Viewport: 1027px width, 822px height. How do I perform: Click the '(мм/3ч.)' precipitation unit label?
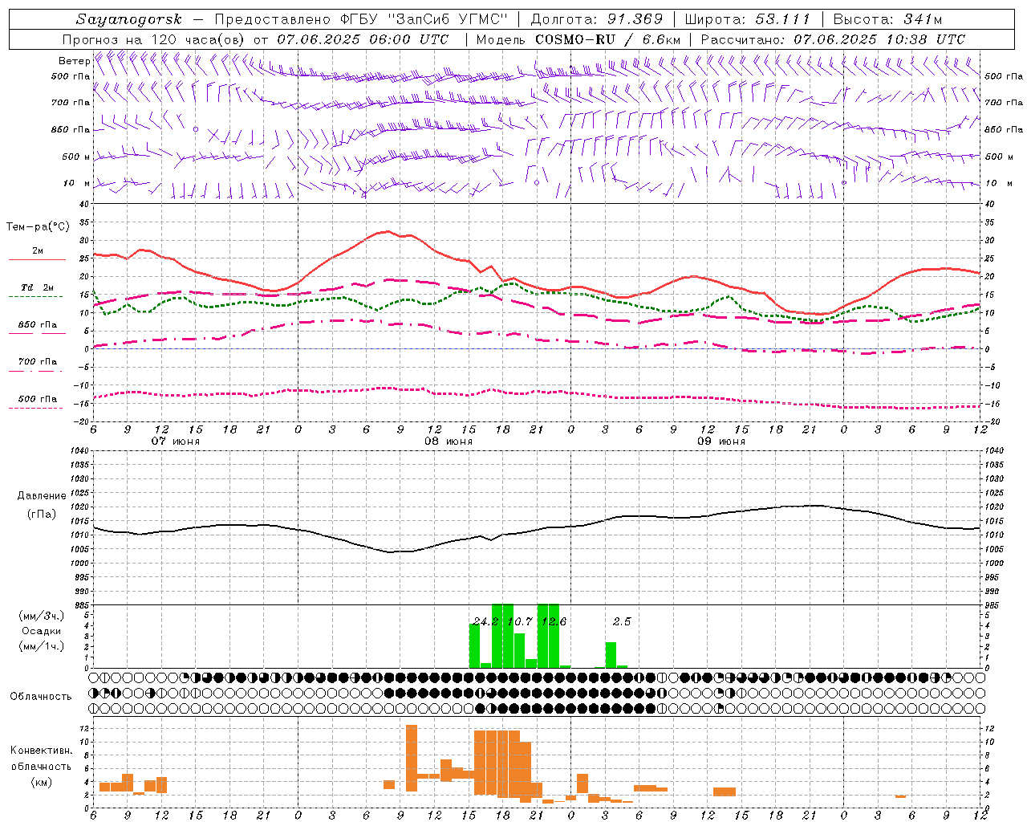click(x=42, y=616)
